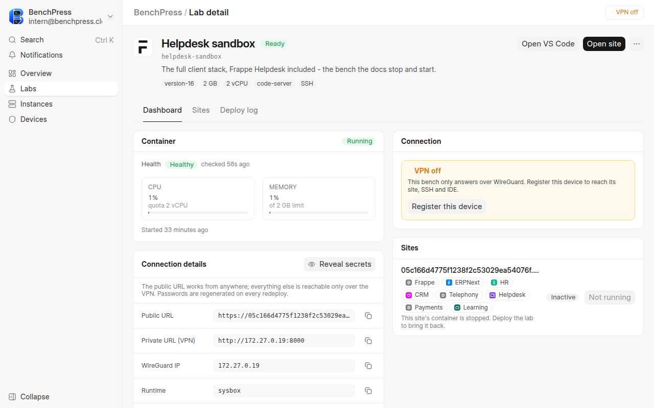The image size is (654, 408).
Task: Click the helpdesk-sandbox slug text
Action: (x=192, y=57)
